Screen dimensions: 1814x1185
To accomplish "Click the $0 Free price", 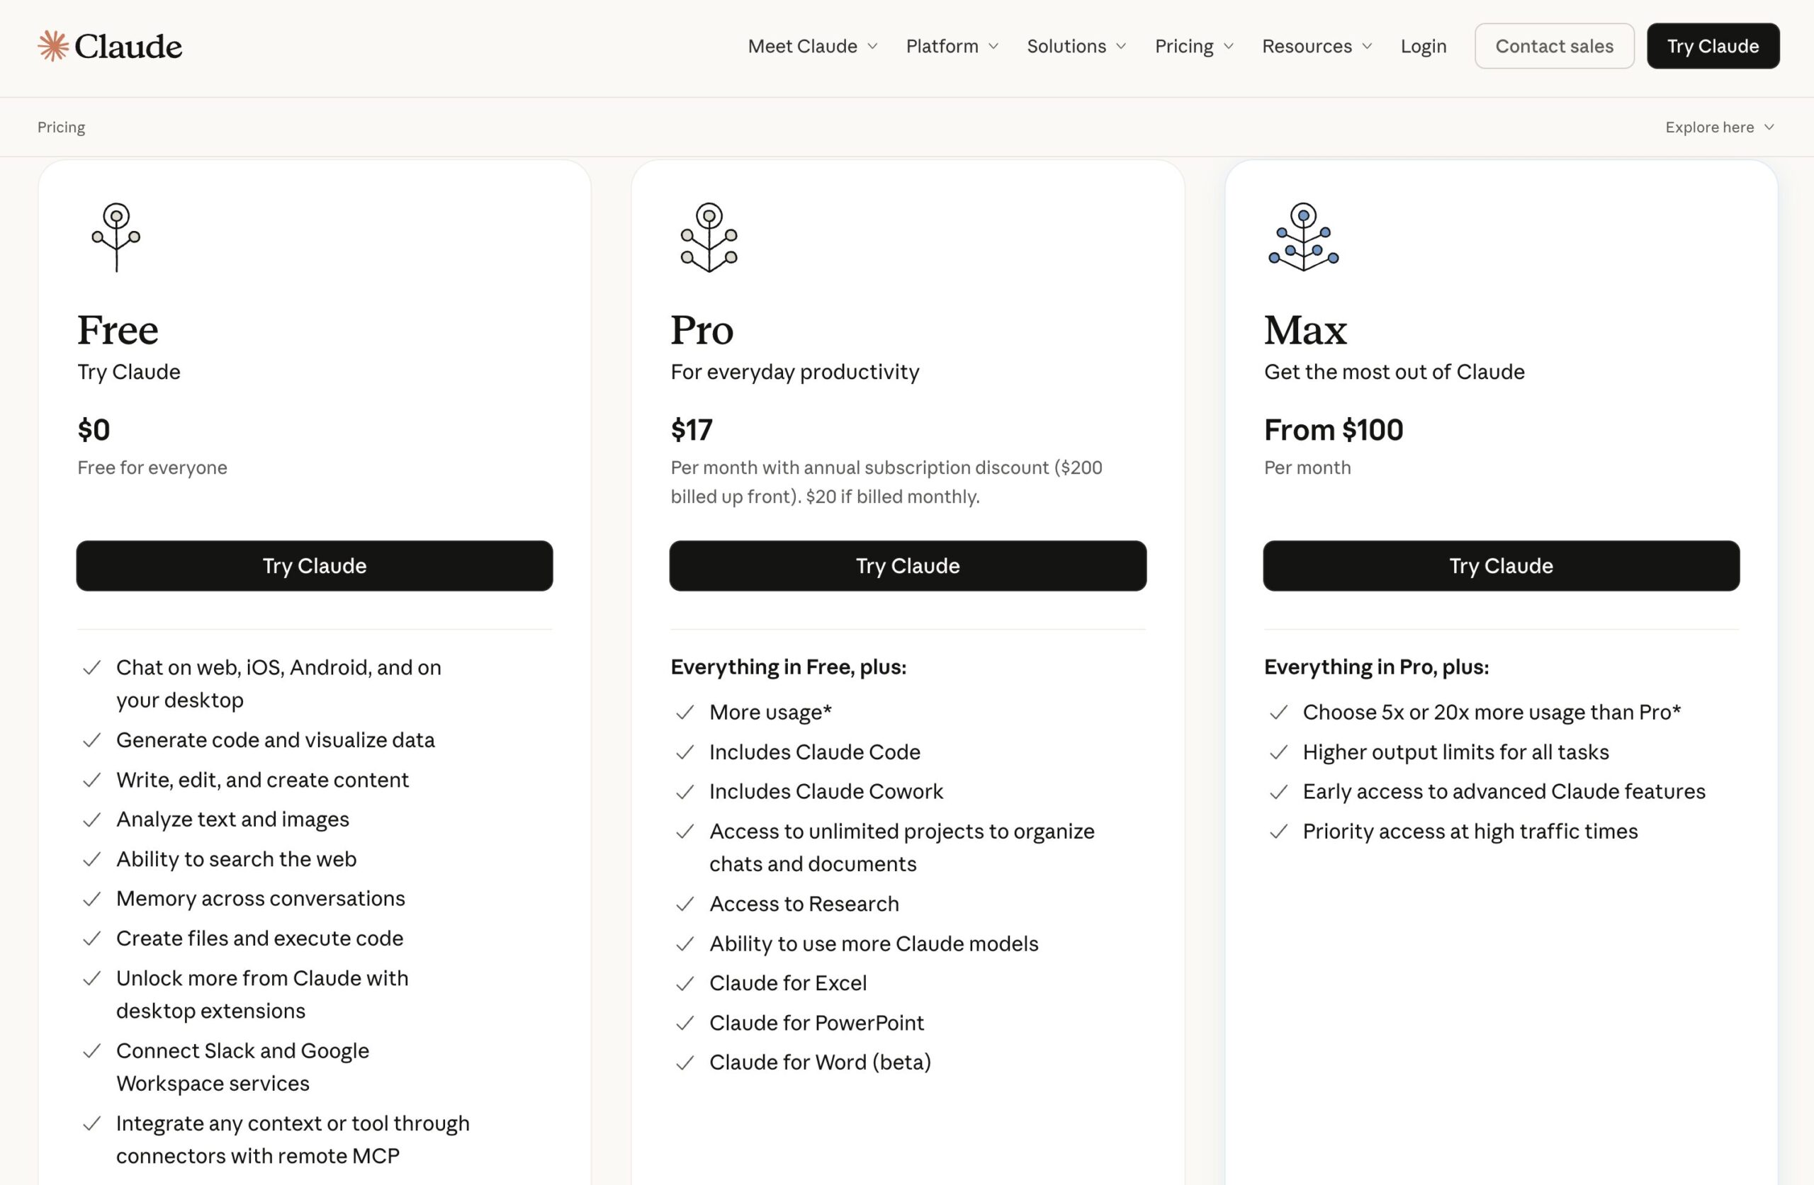I will click(94, 430).
